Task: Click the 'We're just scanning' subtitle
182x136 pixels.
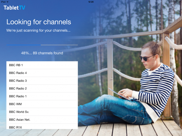Action: coord(38,30)
